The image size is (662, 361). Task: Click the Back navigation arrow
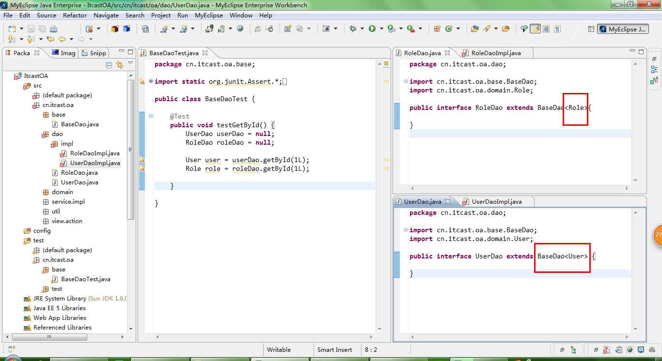[x=62, y=39]
